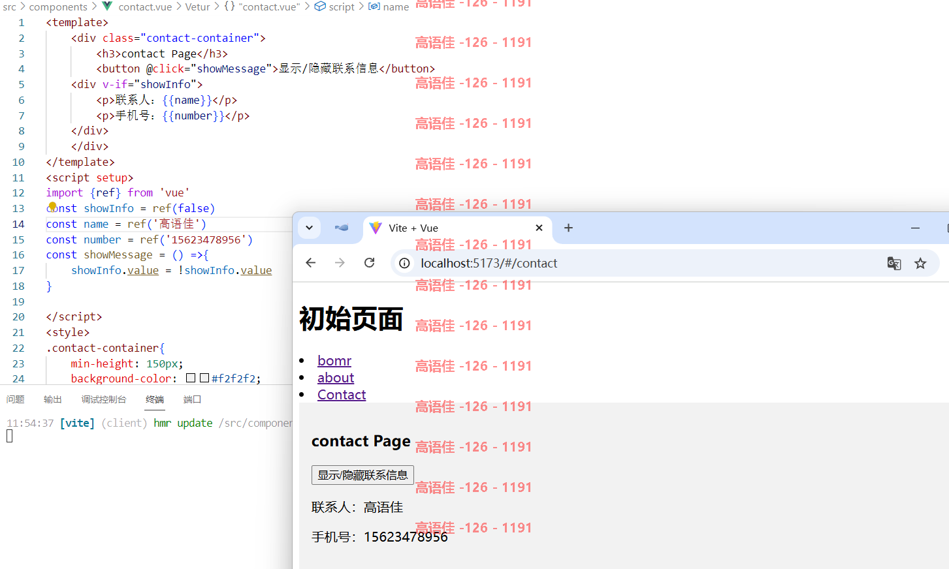Click the 初始页面 heading in the browser
The image size is (949, 569).
(351, 319)
